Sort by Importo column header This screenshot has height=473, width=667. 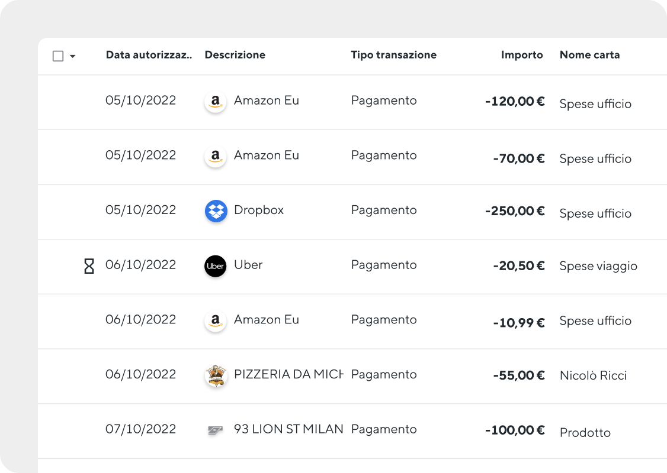point(521,55)
